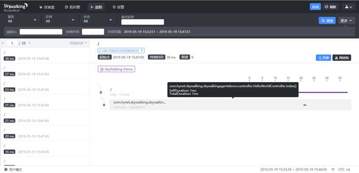Select the 38 ms trace entry
The image size is (359, 173).
[45, 56]
